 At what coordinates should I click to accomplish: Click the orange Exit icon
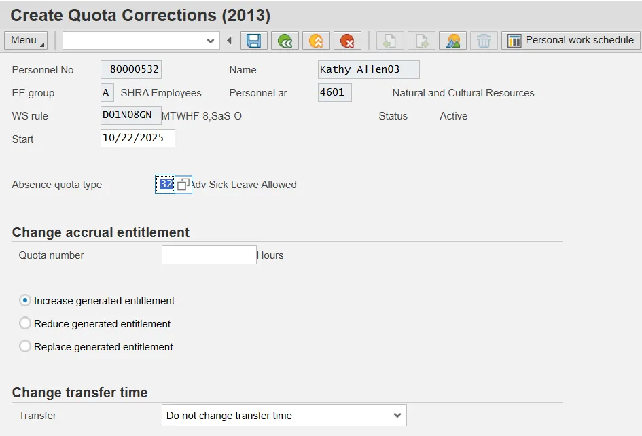(x=316, y=41)
